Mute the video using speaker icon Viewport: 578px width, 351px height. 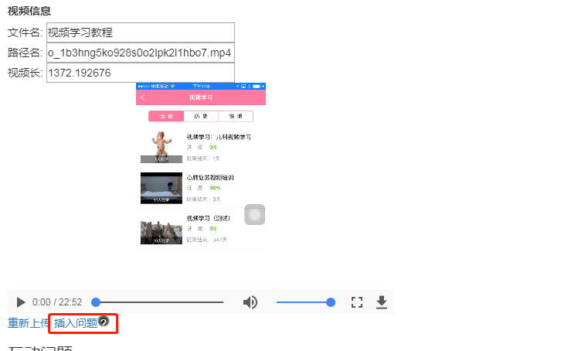[250, 302]
